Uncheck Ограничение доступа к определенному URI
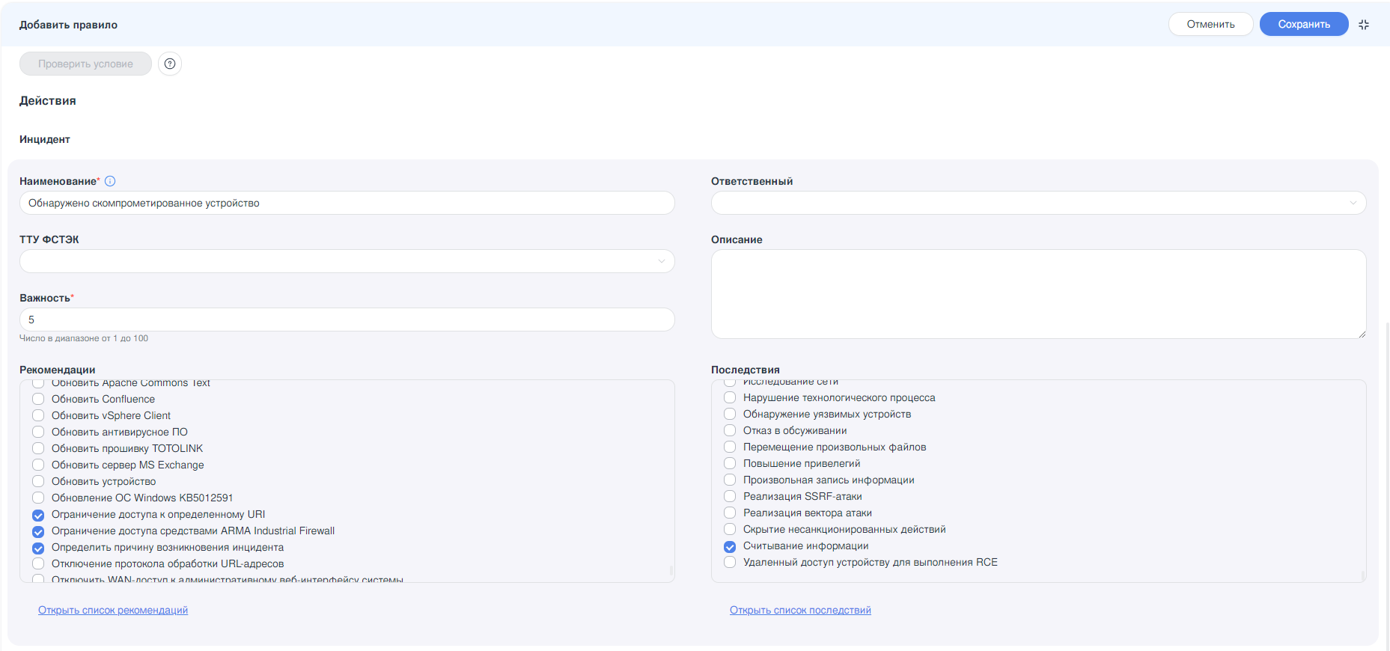 tap(38, 515)
